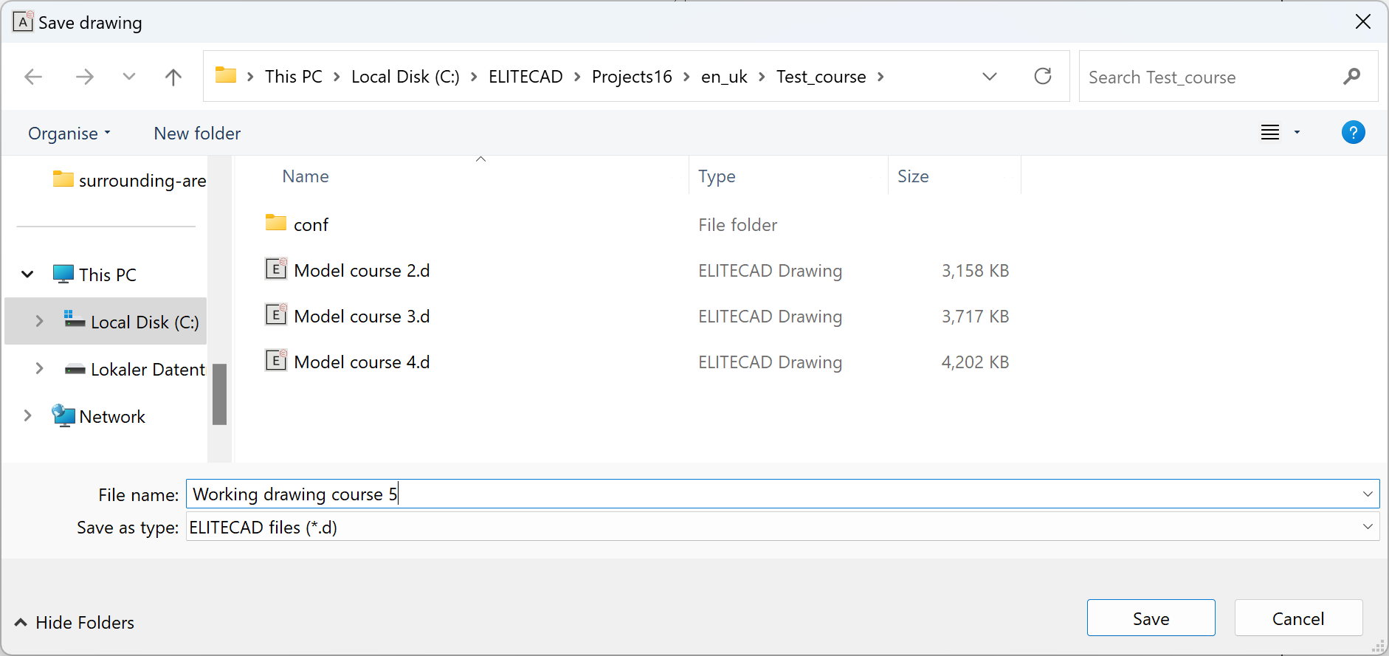This screenshot has width=1389, height=656.
Task: Refresh the Test_course folder view
Action: pos(1042,77)
